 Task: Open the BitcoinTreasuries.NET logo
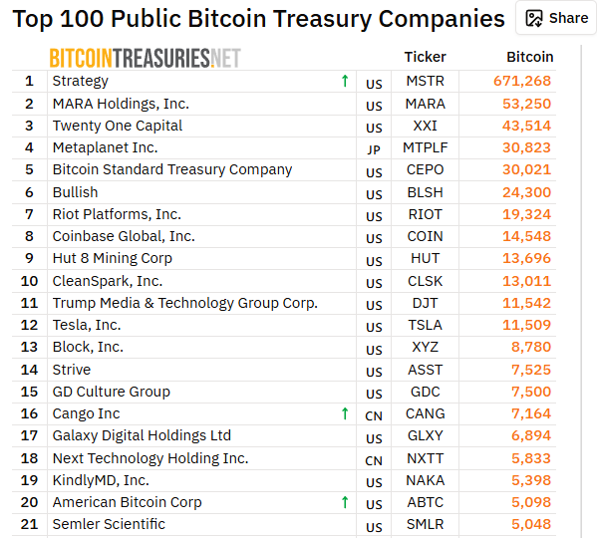coord(146,58)
